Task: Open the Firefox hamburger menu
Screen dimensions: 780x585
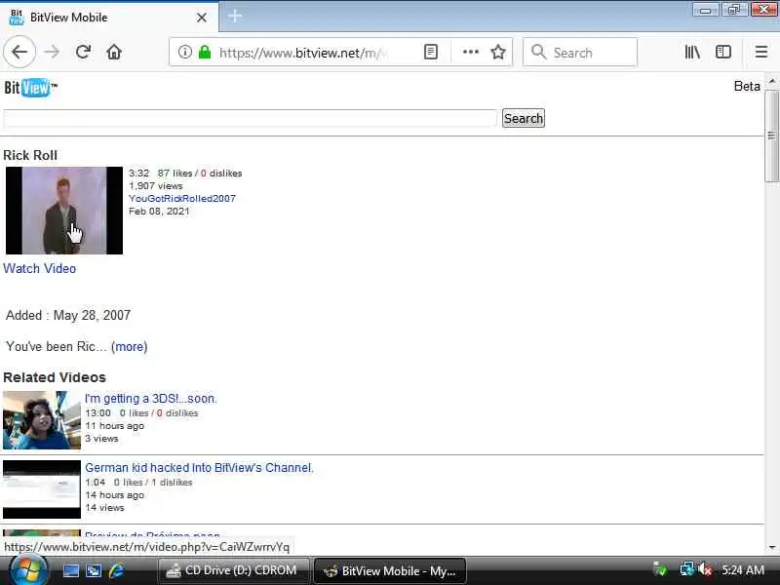Action: pyautogui.click(x=761, y=52)
